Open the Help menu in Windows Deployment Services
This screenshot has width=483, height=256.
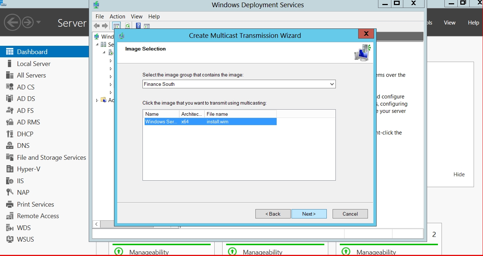pyautogui.click(x=154, y=16)
